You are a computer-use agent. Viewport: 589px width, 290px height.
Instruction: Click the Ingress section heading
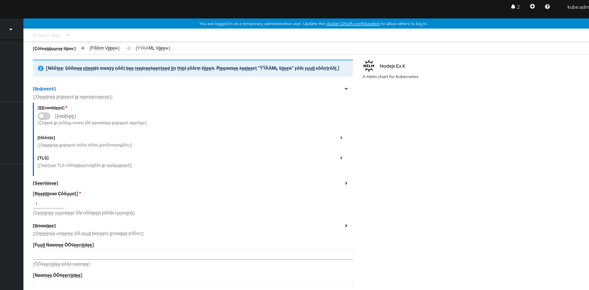(x=44, y=89)
